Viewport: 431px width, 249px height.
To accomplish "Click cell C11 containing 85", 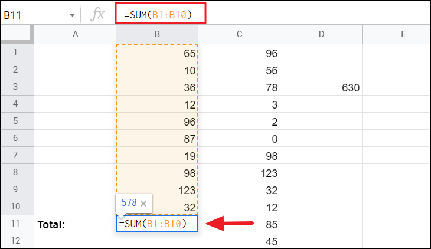I will [x=239, y=224].
